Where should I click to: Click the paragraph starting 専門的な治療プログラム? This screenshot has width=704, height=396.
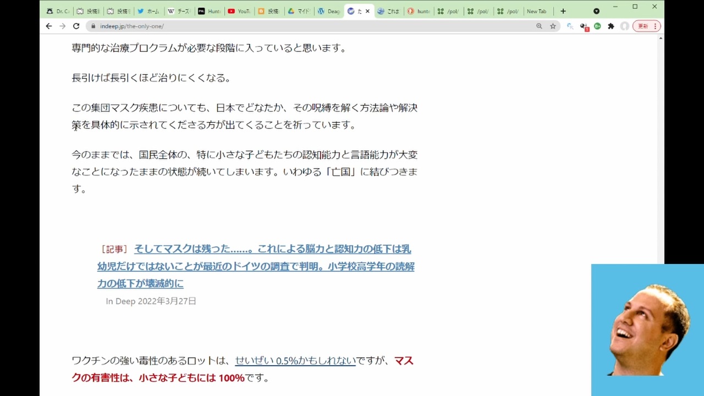click(x=210, y=48)
